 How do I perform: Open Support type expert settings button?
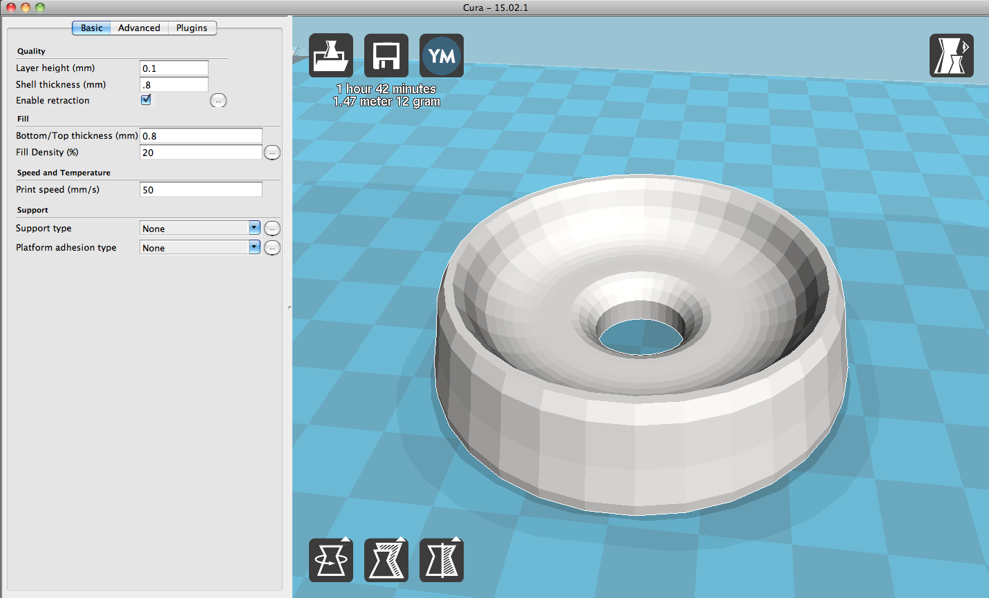click(272, 228)
